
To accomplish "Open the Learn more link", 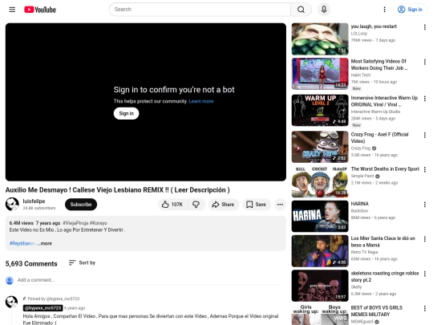I will [201, 101].
